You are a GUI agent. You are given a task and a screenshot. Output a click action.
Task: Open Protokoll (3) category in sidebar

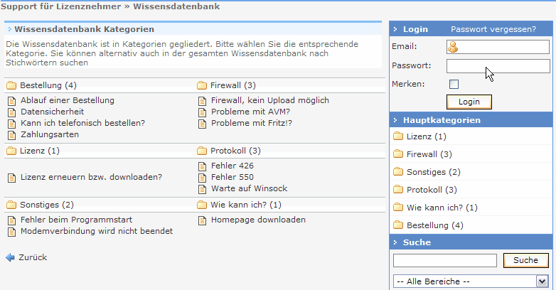click(431, 190)
